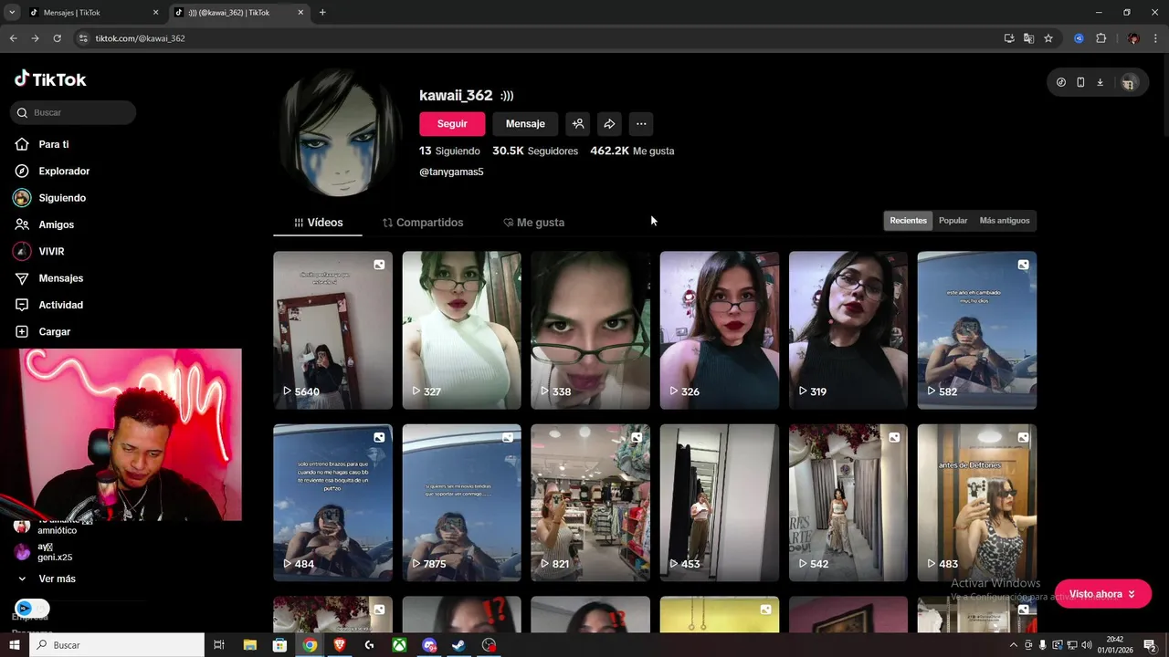The height and width of the screenshot is (657, 1169).
Task: Open the video with 338 views
Action: [590, 330]
